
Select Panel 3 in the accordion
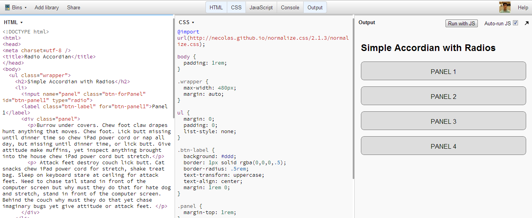[443, 121]
